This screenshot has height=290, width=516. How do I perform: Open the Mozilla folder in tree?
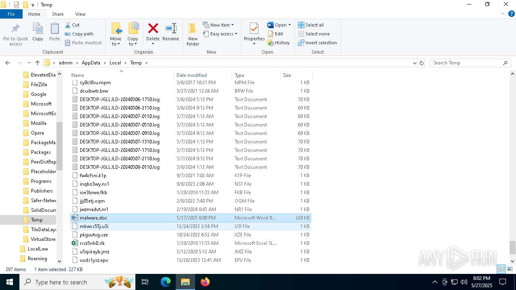38,123
